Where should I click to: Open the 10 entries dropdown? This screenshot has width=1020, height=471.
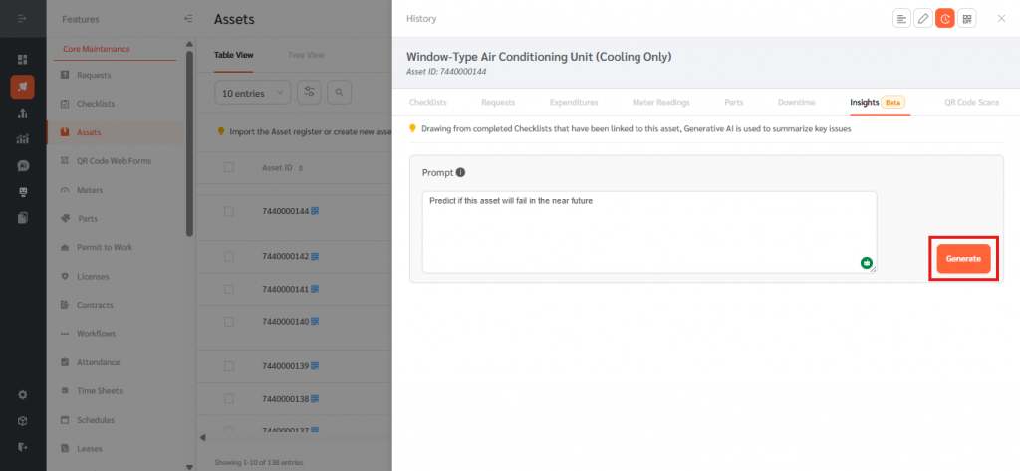[x=252, y=93]
